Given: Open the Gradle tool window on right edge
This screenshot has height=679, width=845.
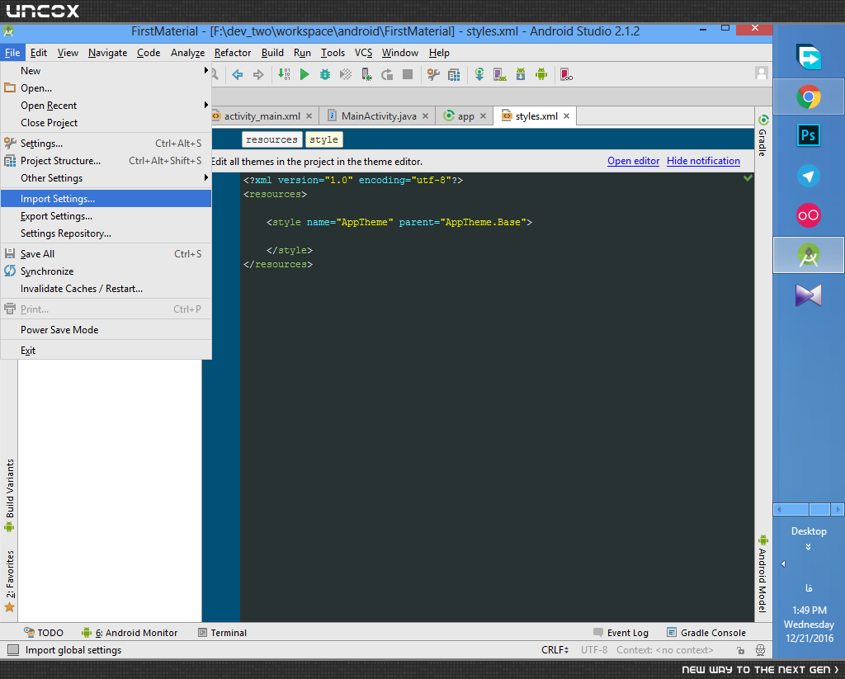Looking at the screenshot, I should [762, 135].
